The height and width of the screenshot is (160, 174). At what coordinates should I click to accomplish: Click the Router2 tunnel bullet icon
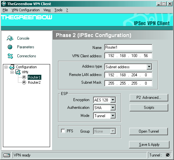point(24,82)
